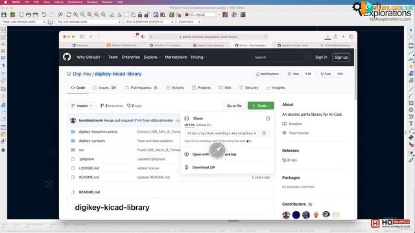Show Safari tab overview icon
The image size is (415, 233).
pos(351,37)
